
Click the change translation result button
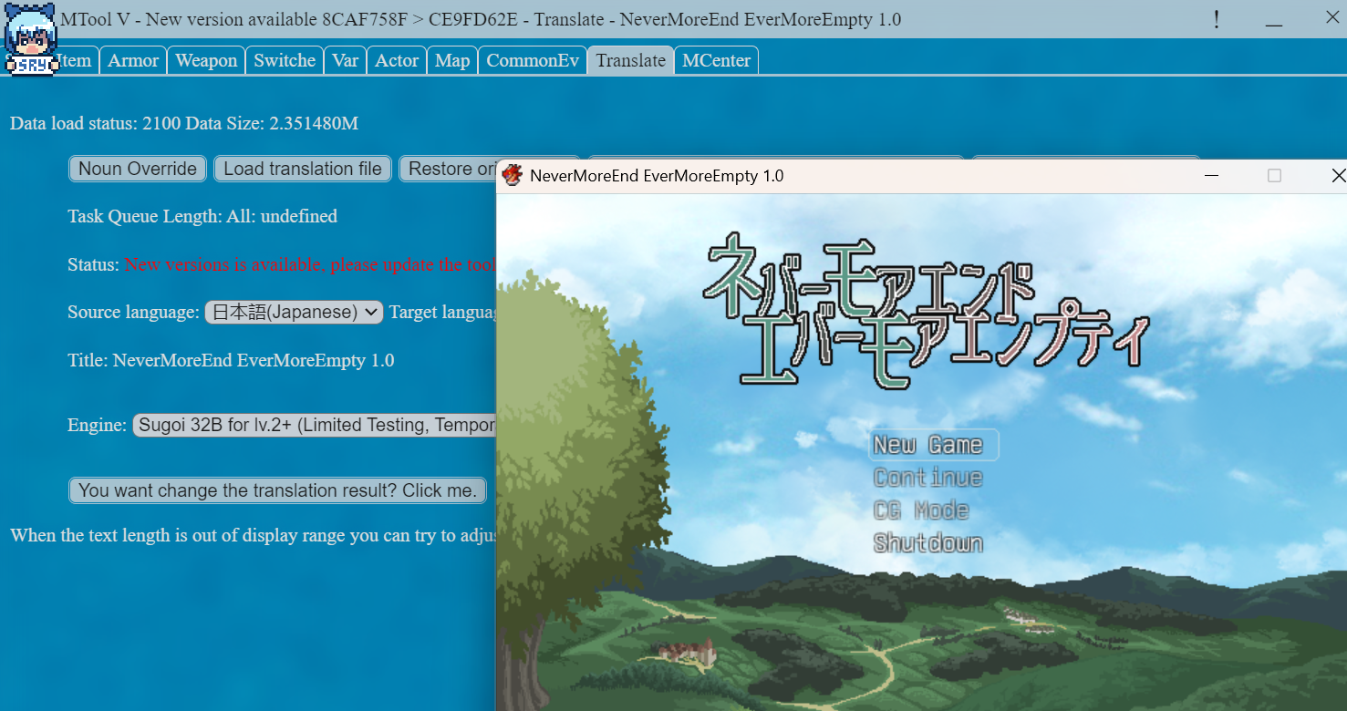[277, 490]
